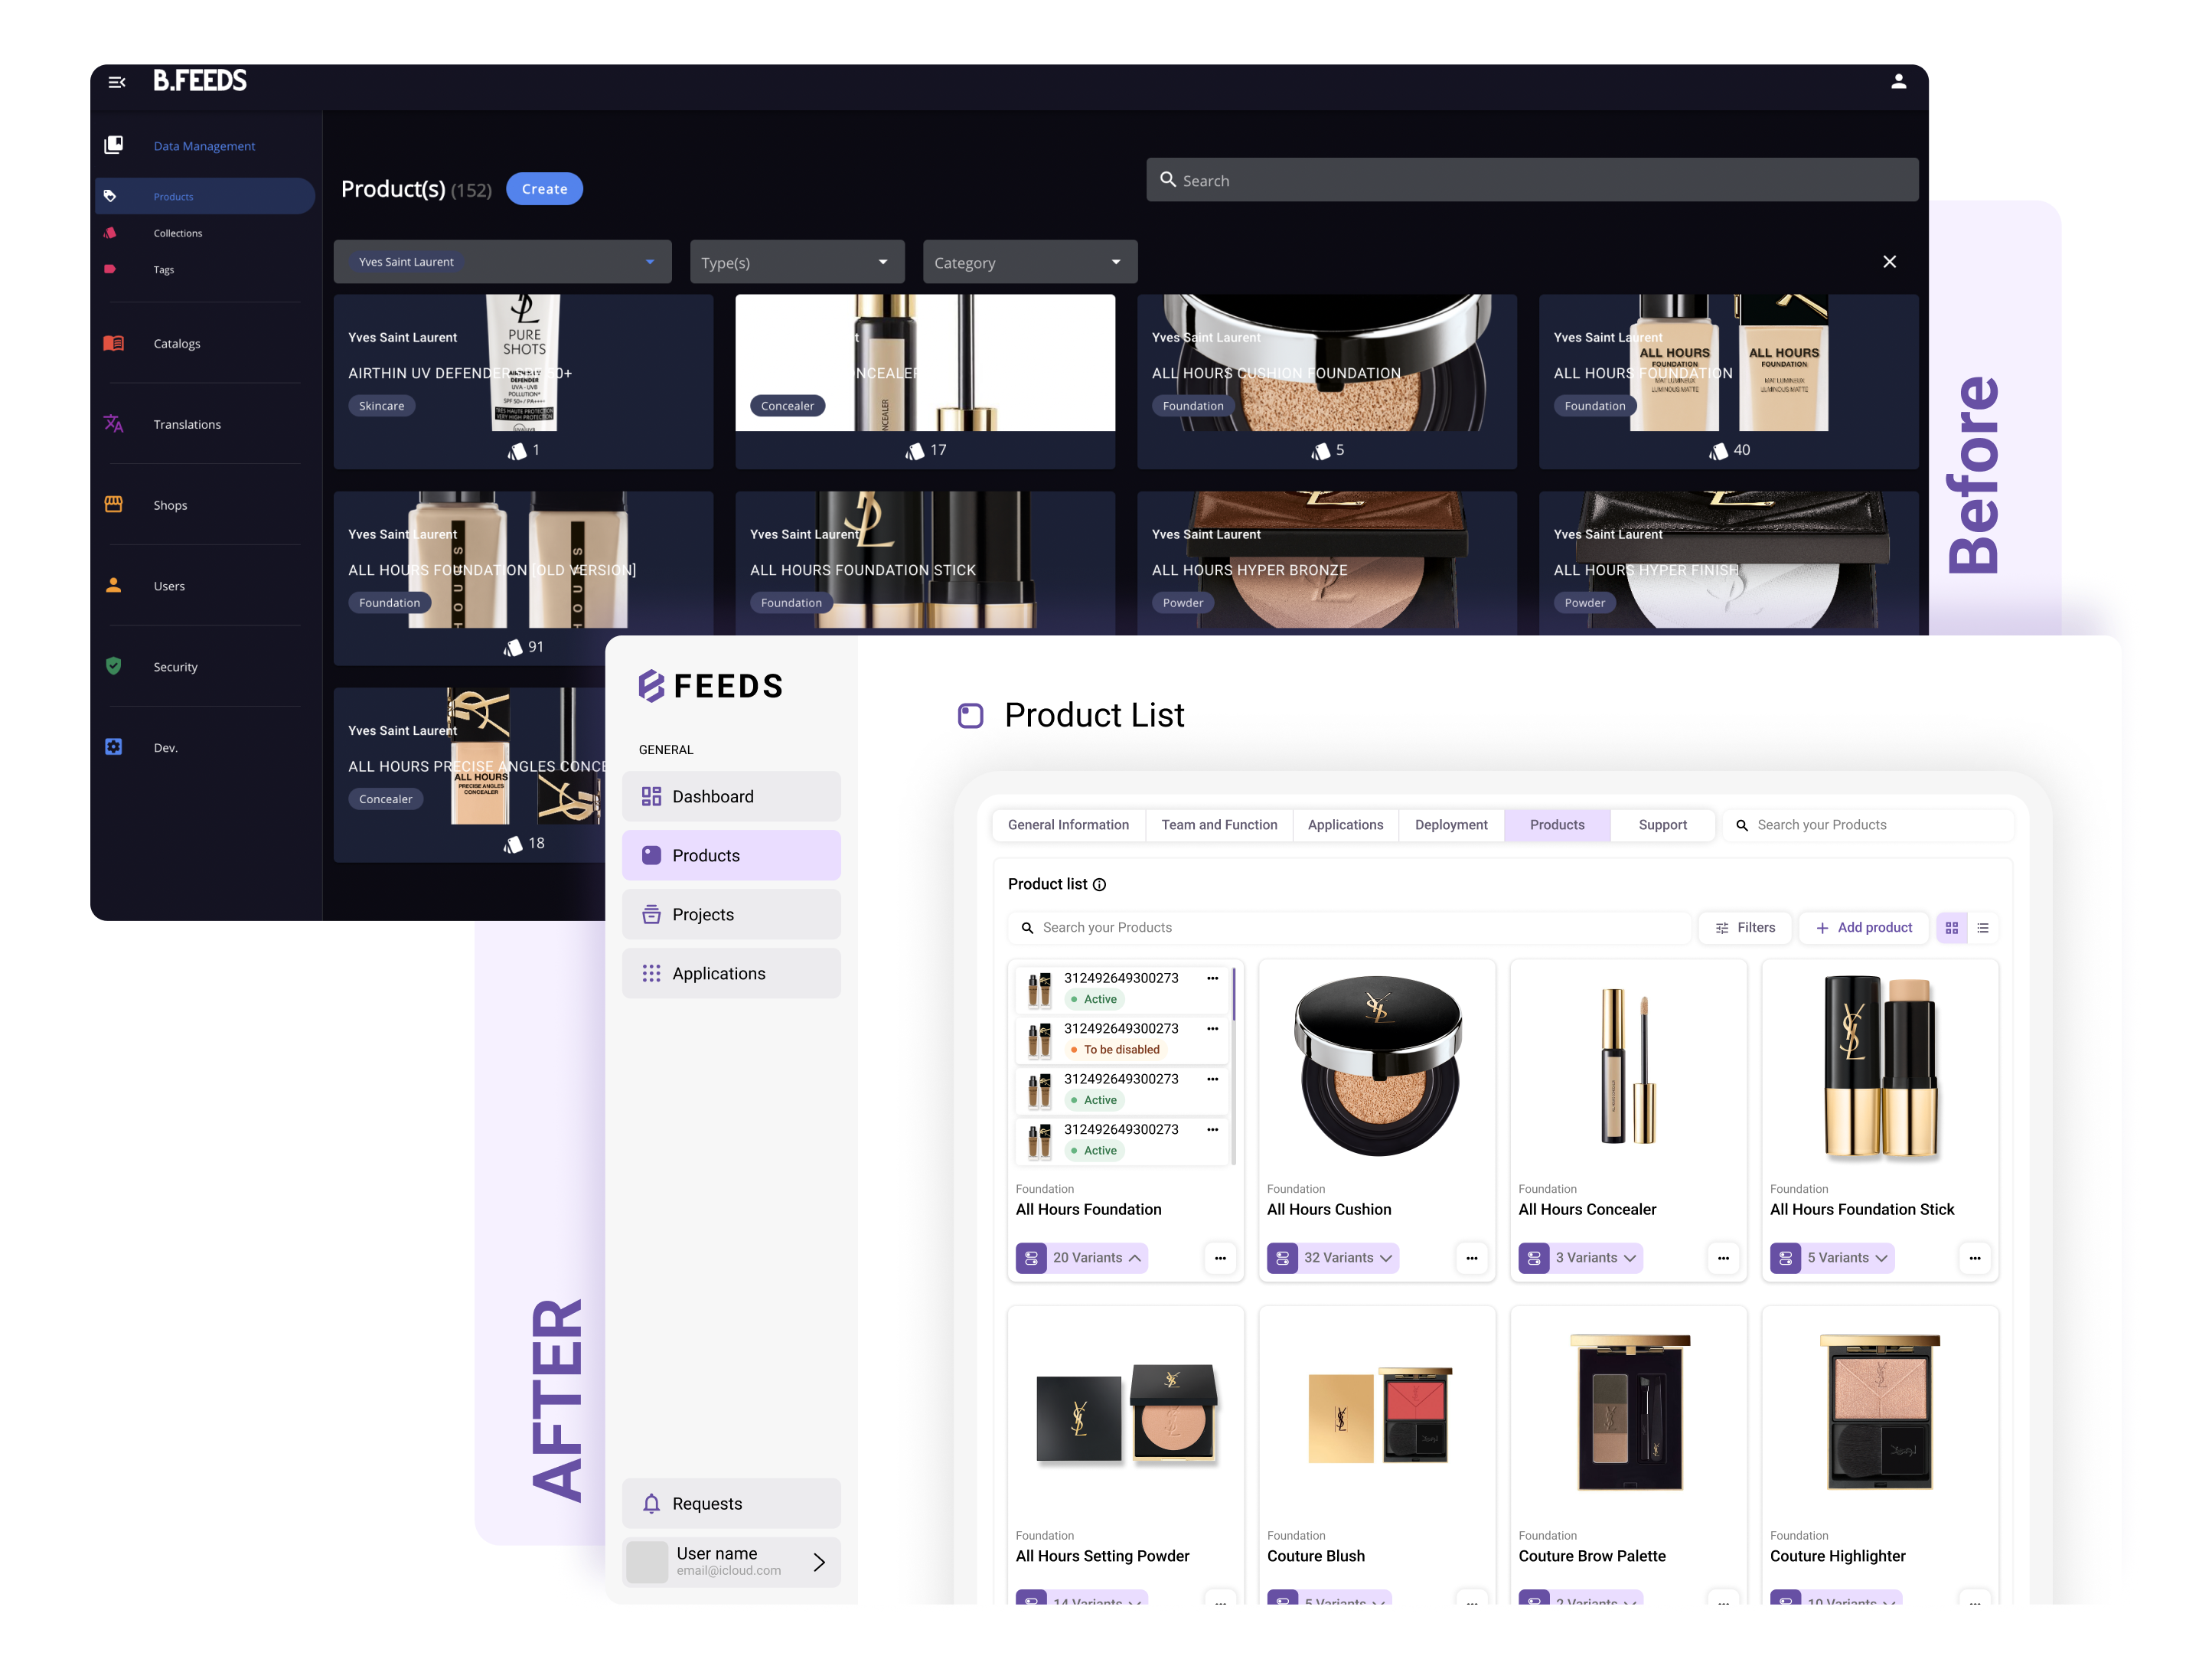Switch to Team and Function tab
The image size is (2212, 1669).
[x=1219, y=826]
